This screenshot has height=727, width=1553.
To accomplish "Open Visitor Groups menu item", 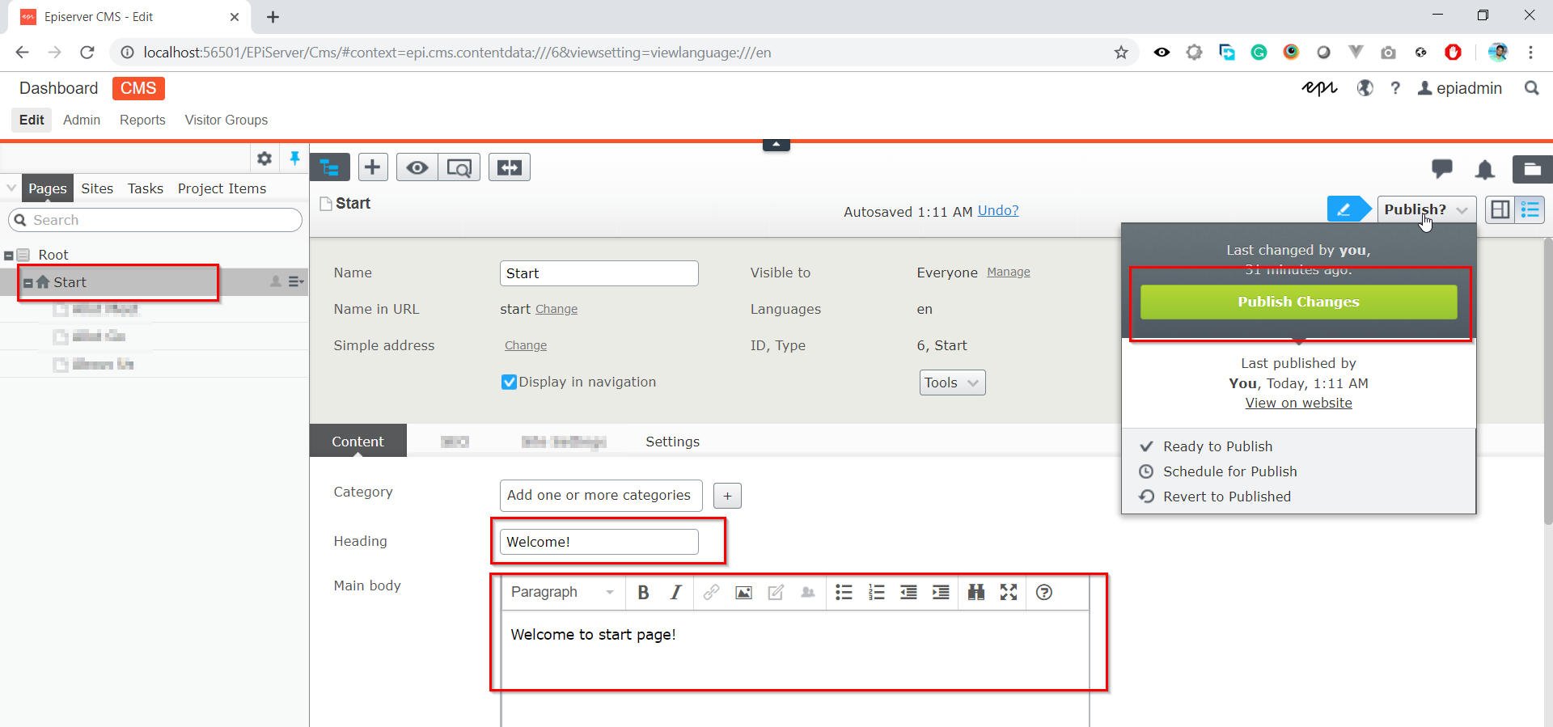I will pos(226,120).
